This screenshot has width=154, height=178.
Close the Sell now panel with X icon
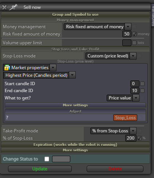tap(4, 7)
